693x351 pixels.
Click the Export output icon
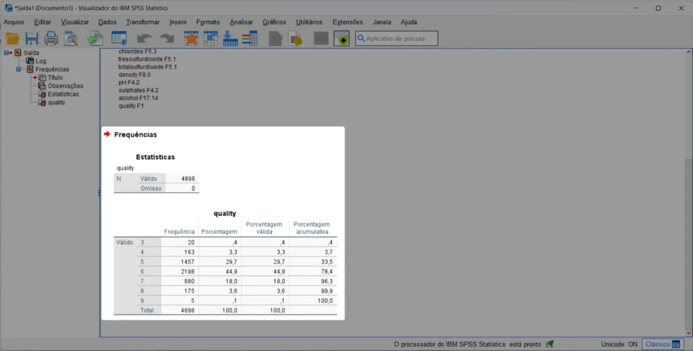click(x=95, y=39)
